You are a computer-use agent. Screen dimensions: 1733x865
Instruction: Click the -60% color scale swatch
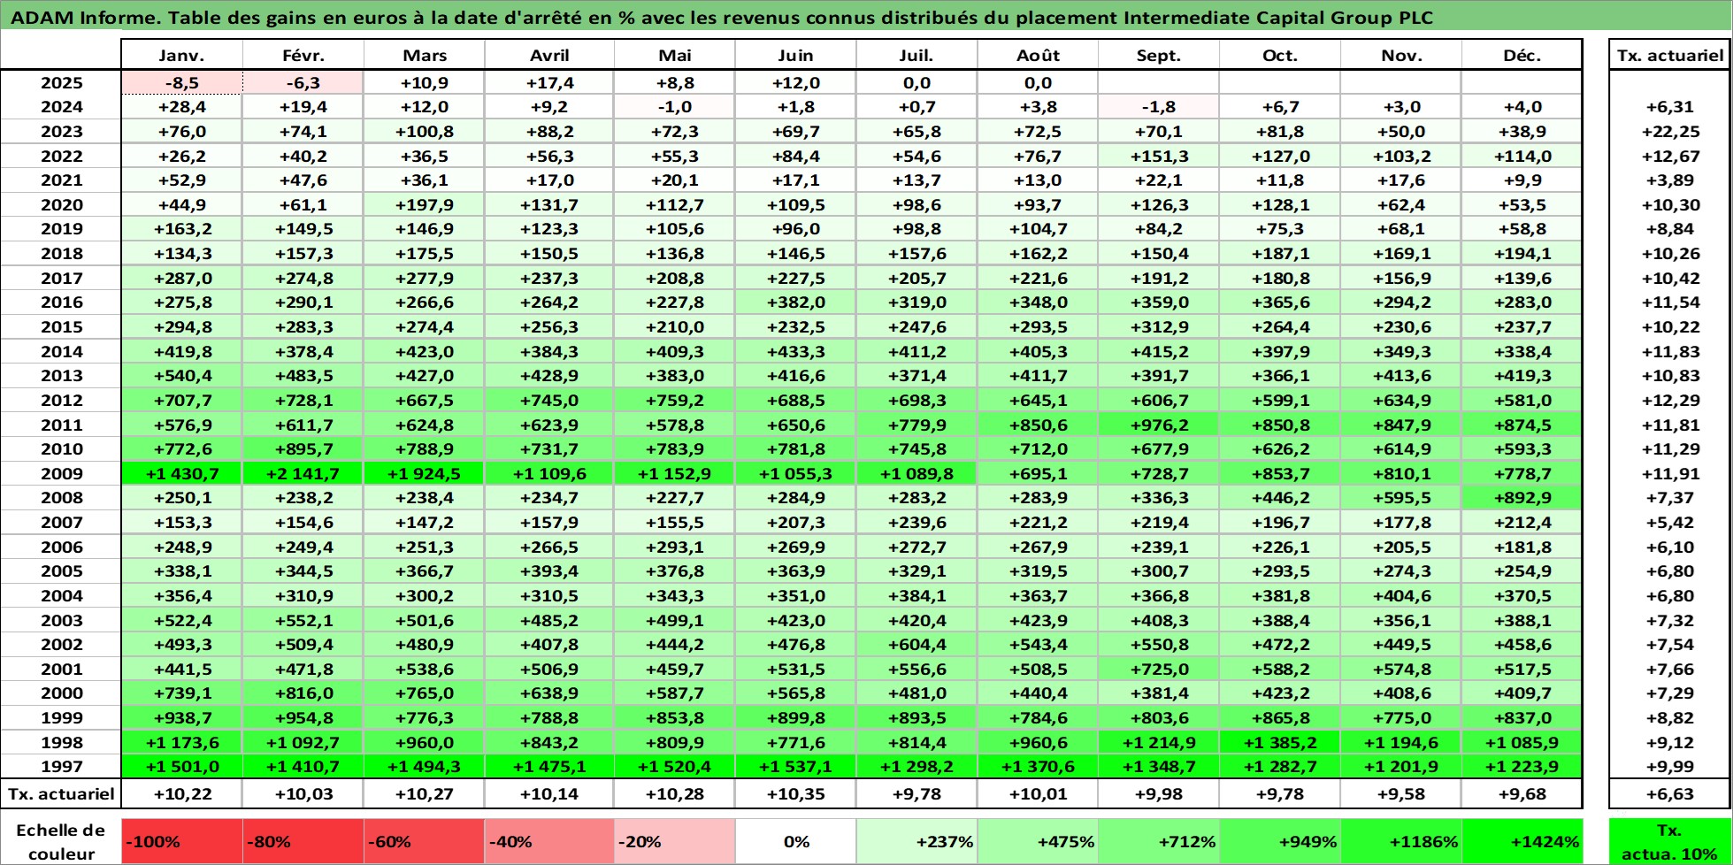424,842
